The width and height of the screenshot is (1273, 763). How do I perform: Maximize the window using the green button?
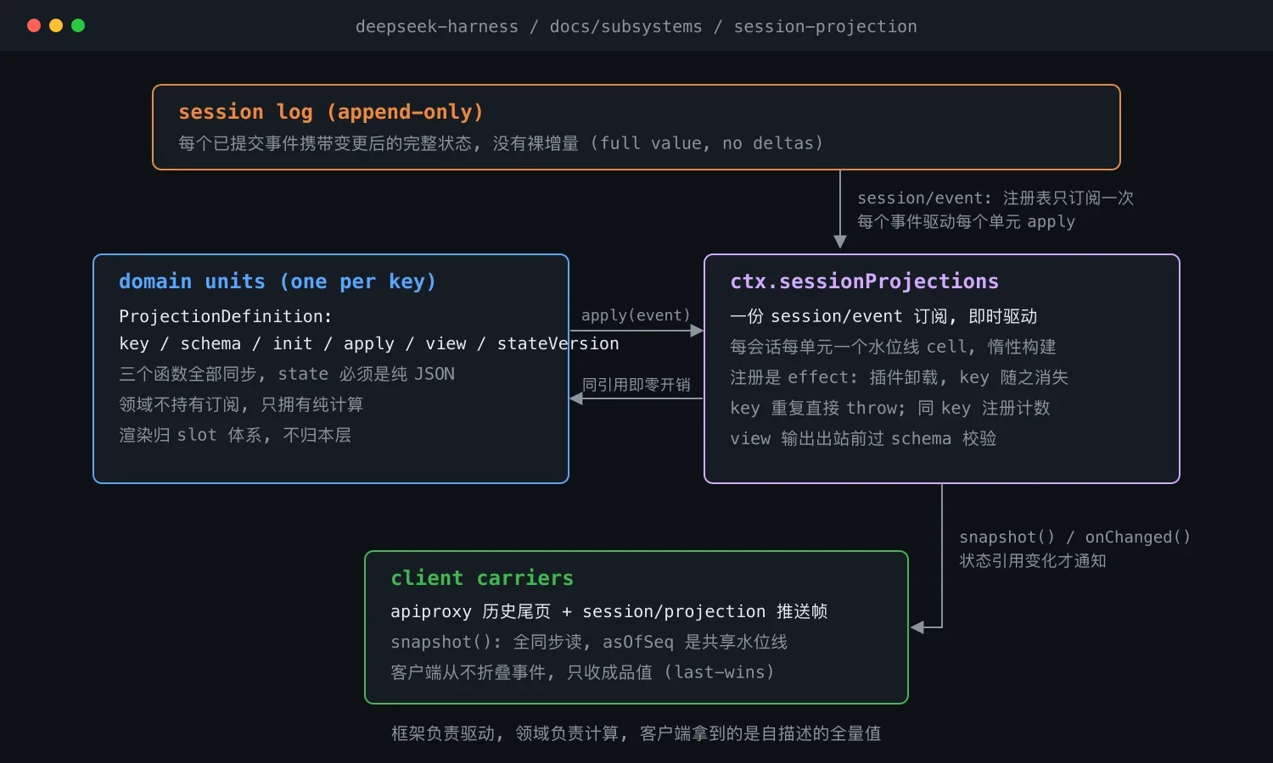tap(78, 25)
